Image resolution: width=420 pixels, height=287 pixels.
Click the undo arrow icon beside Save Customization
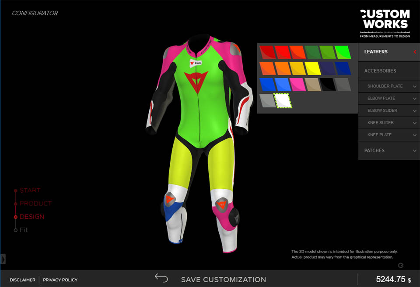[161, 278]
